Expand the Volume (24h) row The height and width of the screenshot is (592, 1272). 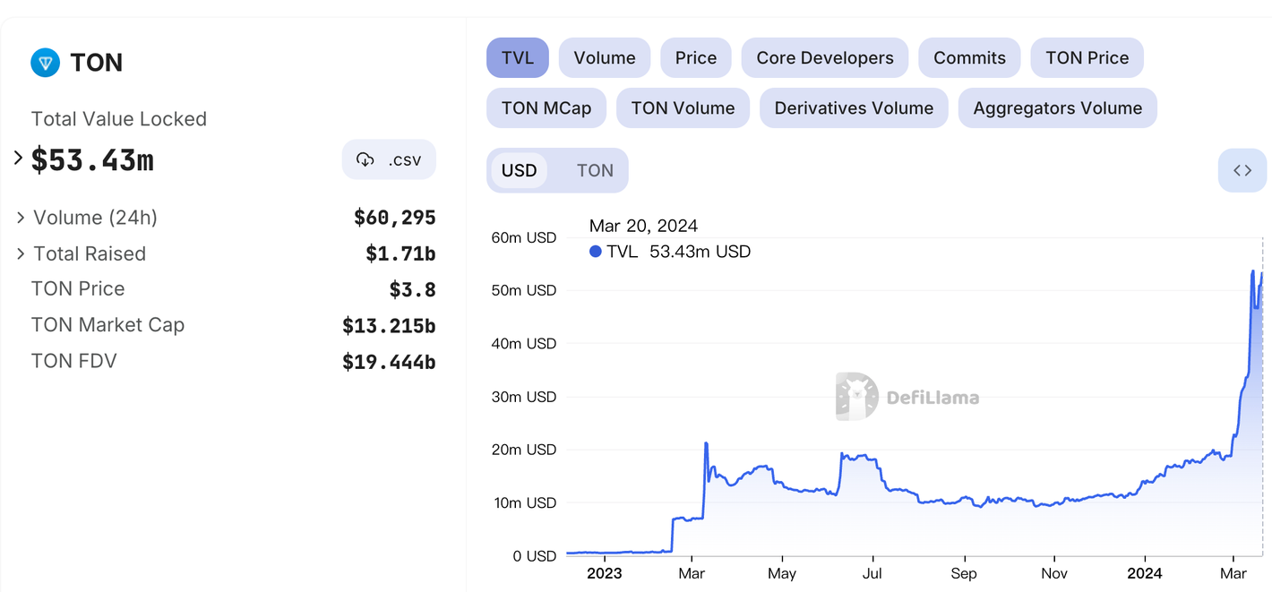pos(21,218)
